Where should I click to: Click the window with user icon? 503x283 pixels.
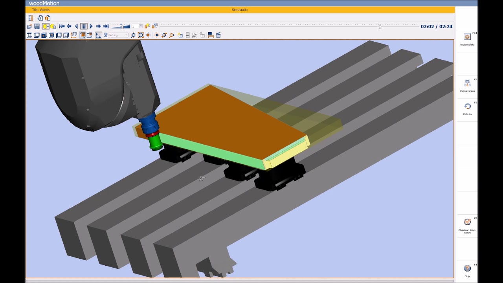coord(195,35)
